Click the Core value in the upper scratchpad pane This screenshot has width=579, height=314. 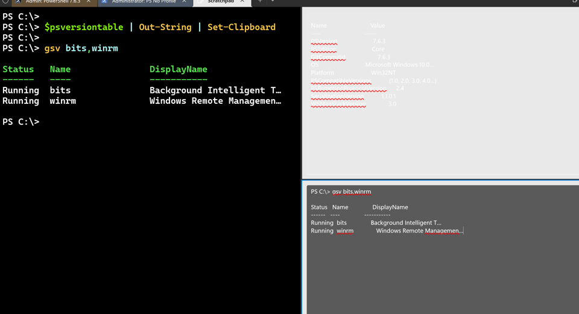378,49
